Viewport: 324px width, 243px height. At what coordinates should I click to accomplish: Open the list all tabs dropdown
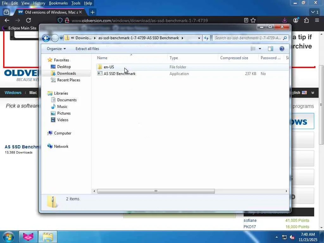tap(315, 12)
